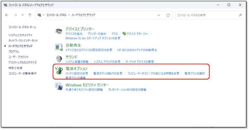Image resolution: width=249 pixels, height=130 pixels.
Task: Open ユーザー アカウント in sidebar
Action: tap(18, 57)
